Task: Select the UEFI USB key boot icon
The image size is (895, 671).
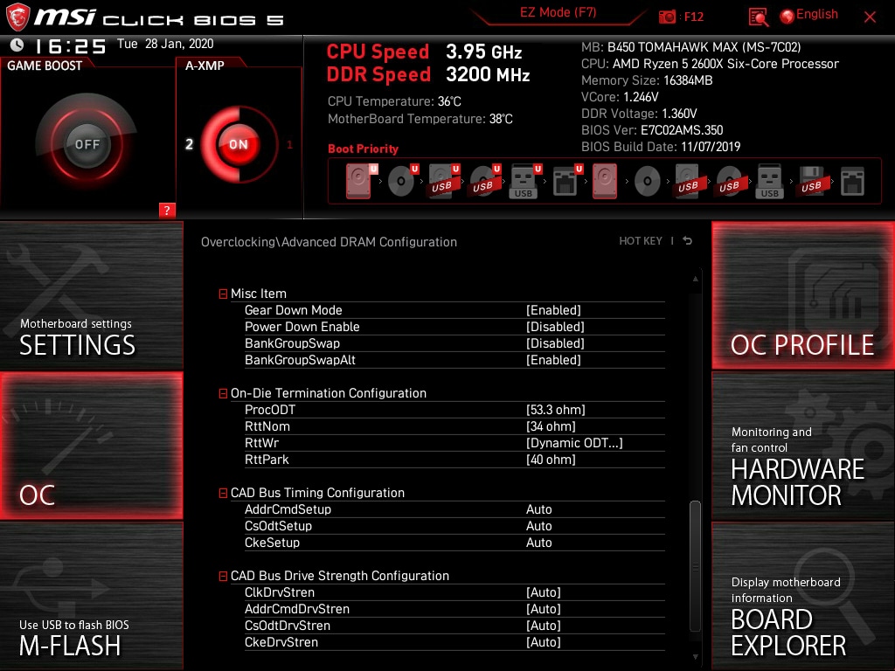Action: pyautogui.click(x=524, y=182)
